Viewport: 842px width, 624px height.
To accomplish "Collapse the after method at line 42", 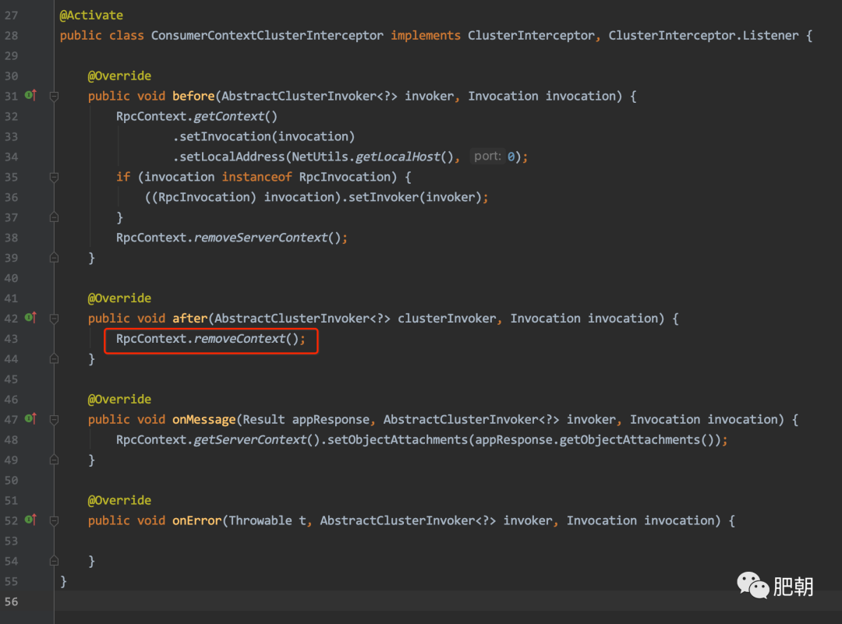I will tap(55, 319).
